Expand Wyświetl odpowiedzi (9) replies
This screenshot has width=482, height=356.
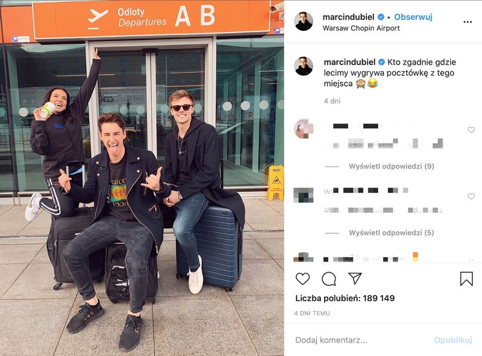pyautogui.click(x=391, y=166)
